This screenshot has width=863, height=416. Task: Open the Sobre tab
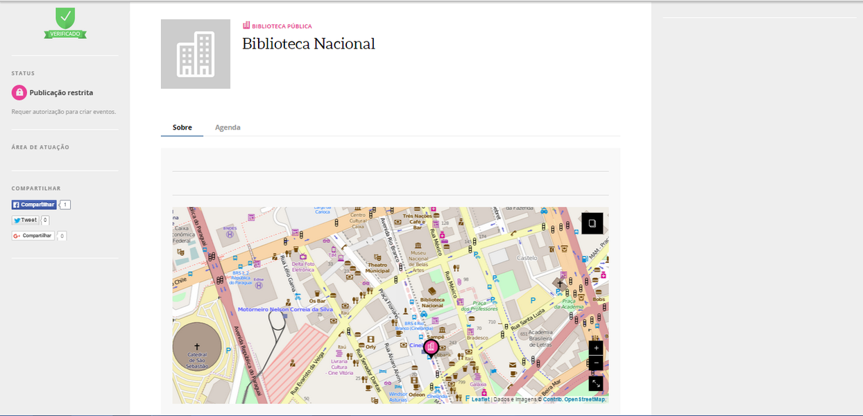click(x=182, y=128)
